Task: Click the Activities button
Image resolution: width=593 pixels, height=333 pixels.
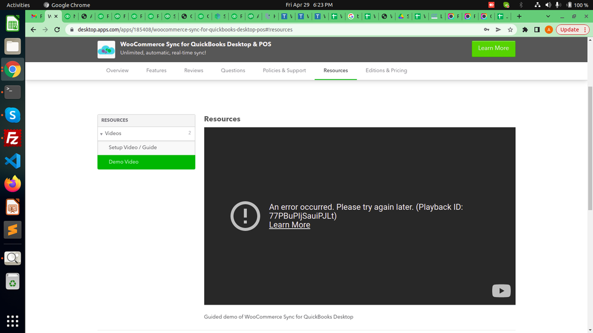Action: pyautogui.click(x=18, y=5)
